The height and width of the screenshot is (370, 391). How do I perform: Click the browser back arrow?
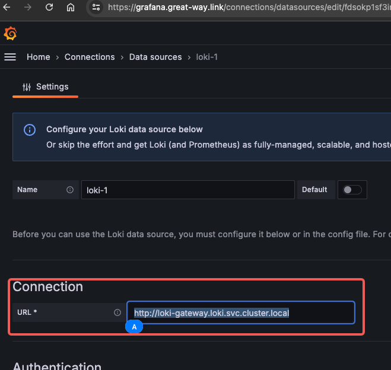pyautogui.click(x=7, y=7)
